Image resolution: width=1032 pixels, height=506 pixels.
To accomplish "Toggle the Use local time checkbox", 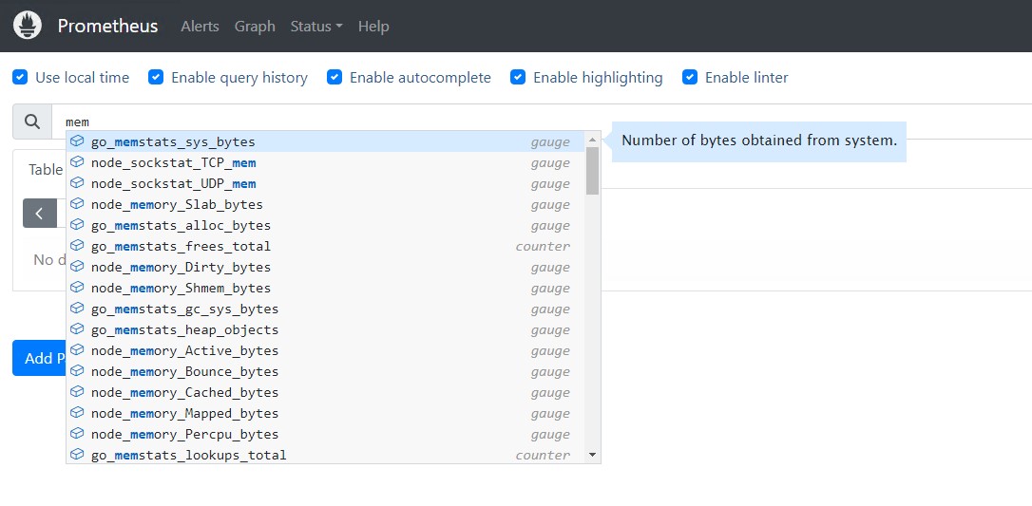I will [20, 78].
